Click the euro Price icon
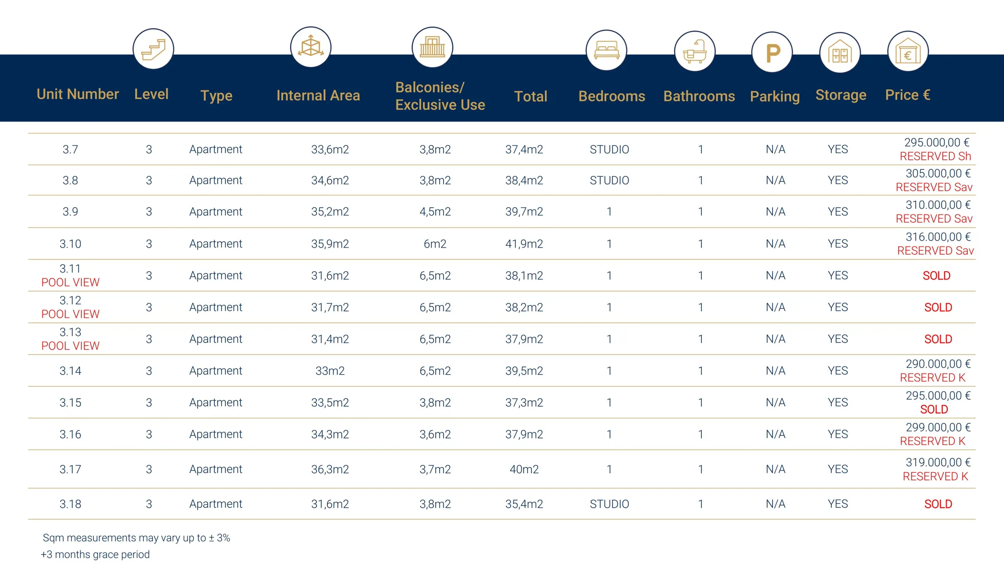The image size is (1004, 565). tap(908, 51)
